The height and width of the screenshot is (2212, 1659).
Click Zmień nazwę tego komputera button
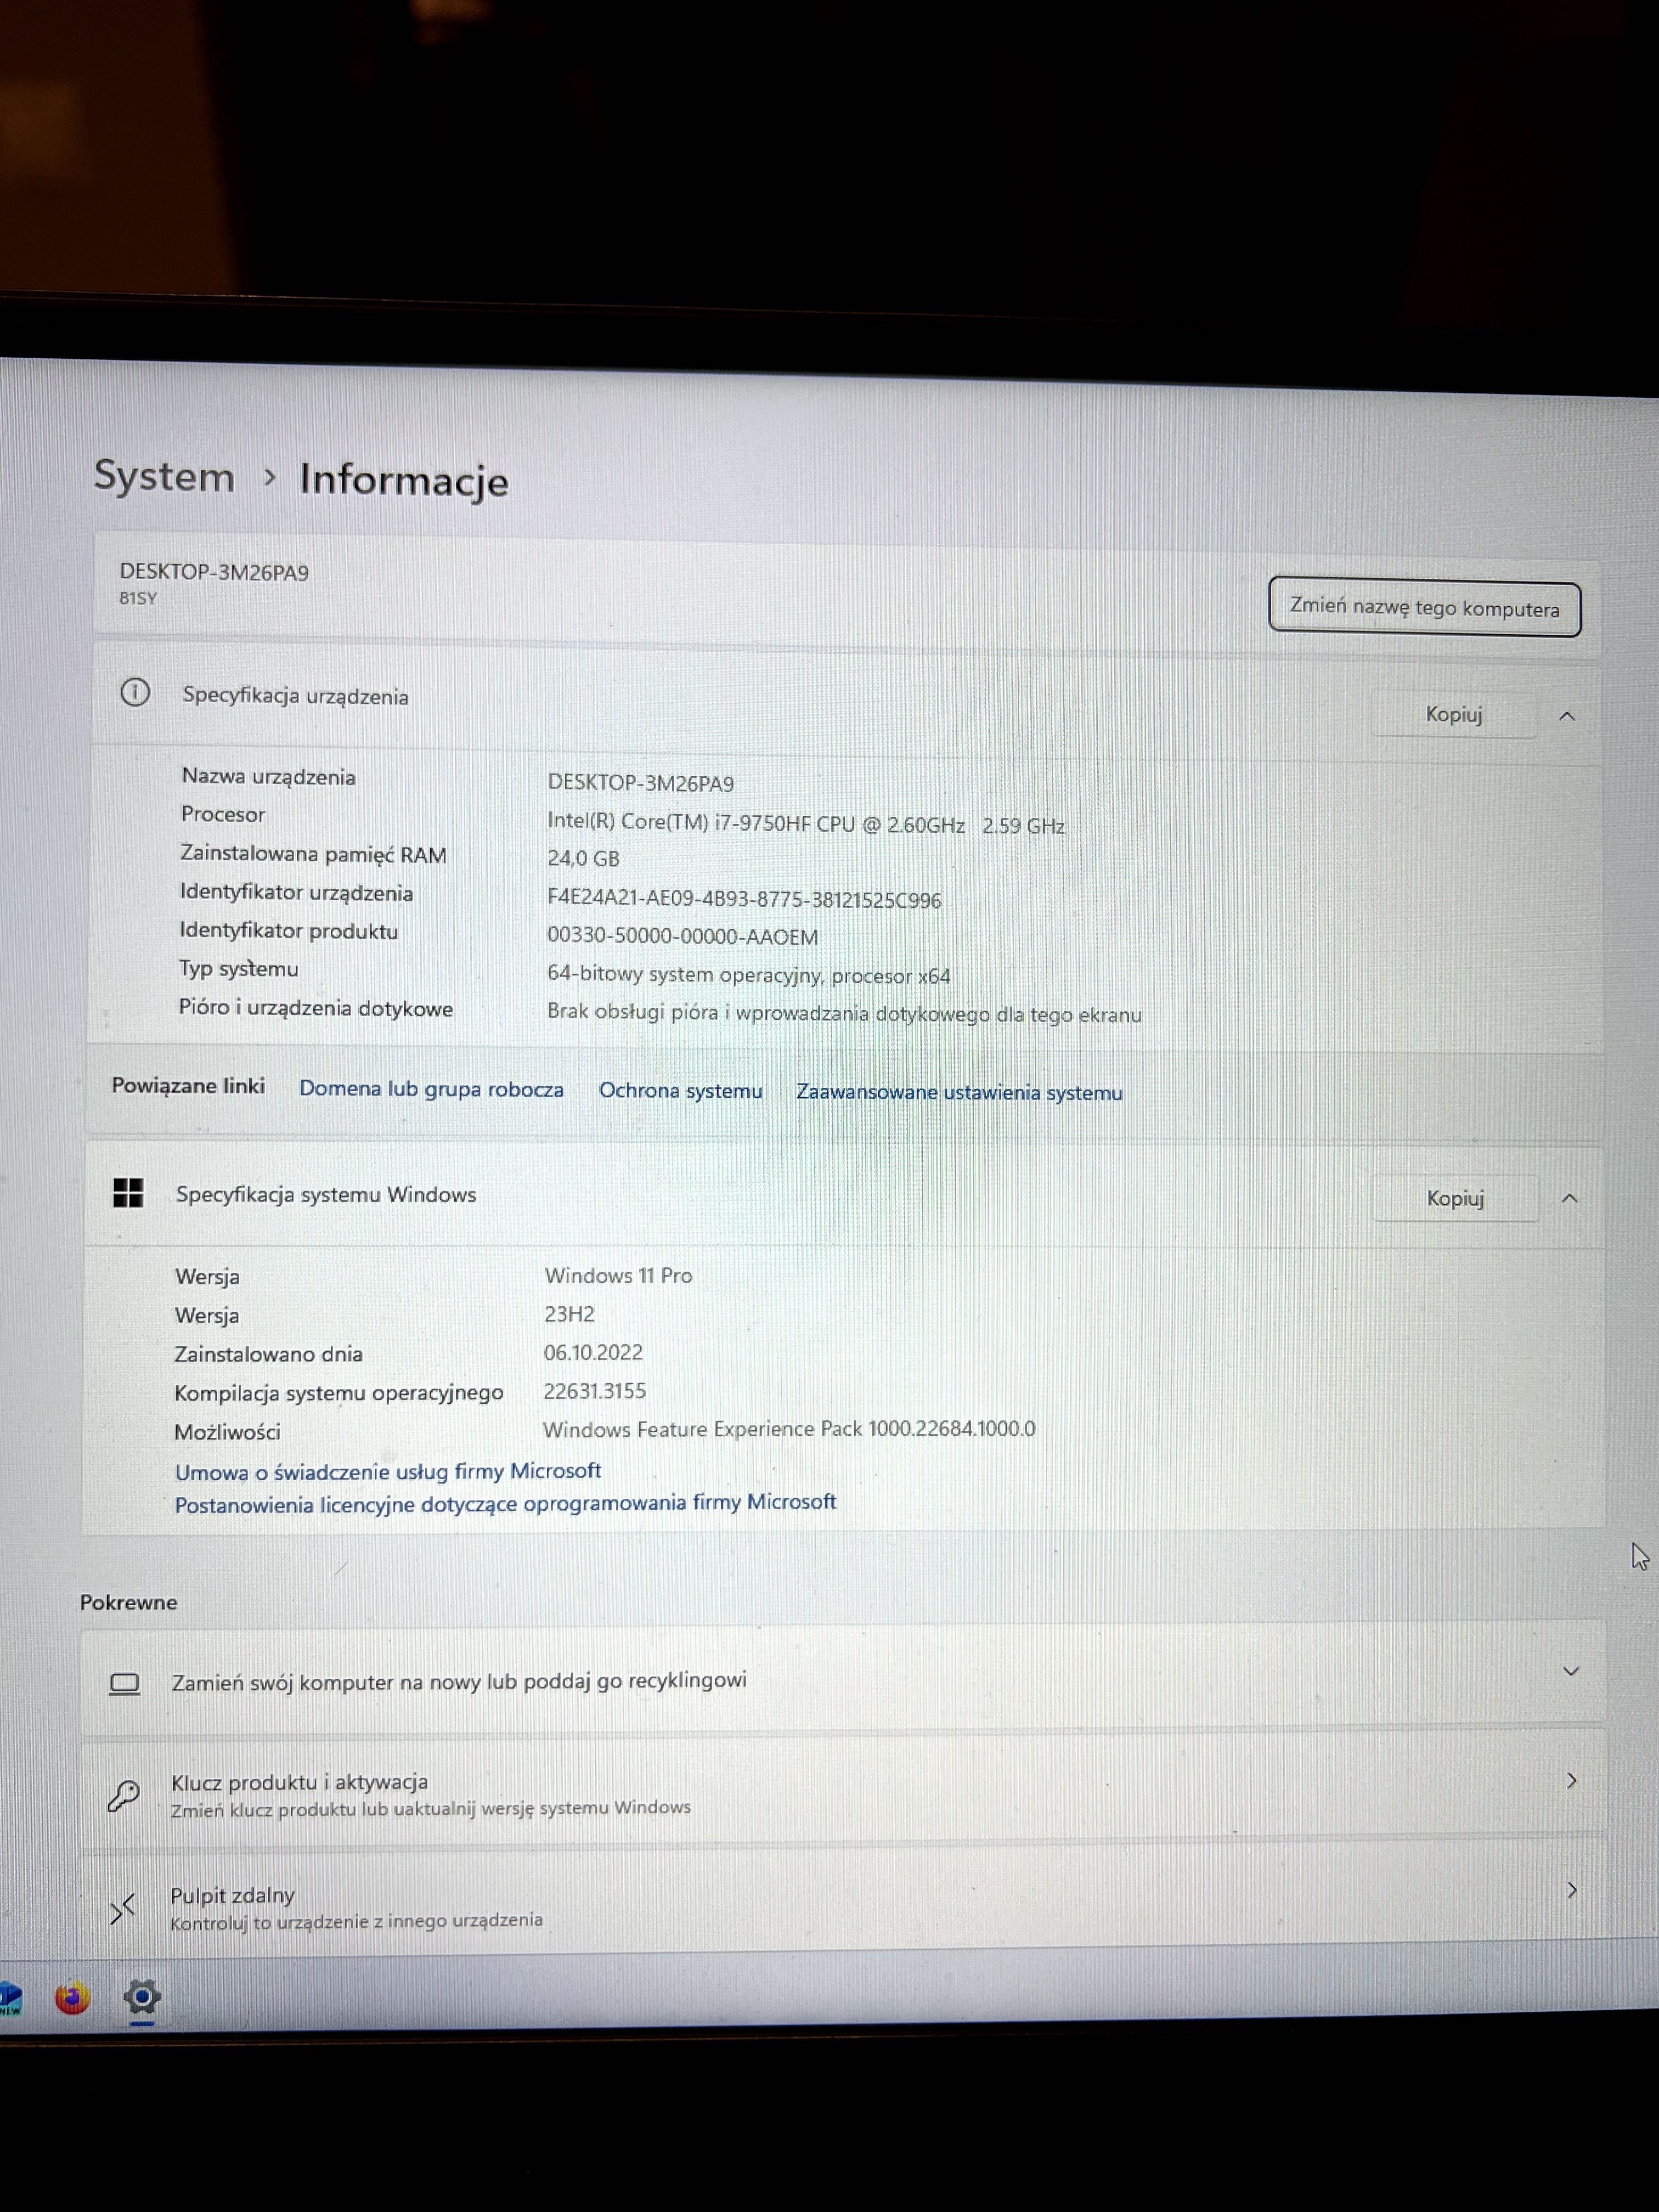[x=1424, y=608]
